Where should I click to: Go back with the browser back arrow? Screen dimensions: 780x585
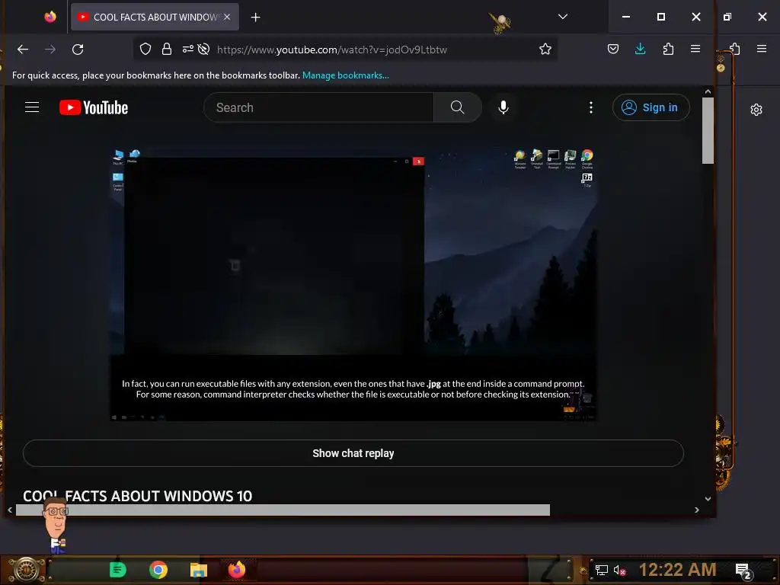coord(23,50)
